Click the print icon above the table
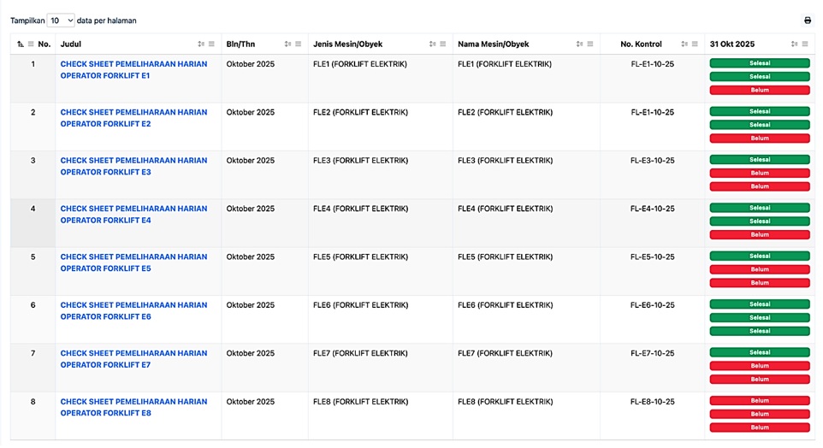Image resolution: width=823 pixels, height=448 pixels. [807, 21]
